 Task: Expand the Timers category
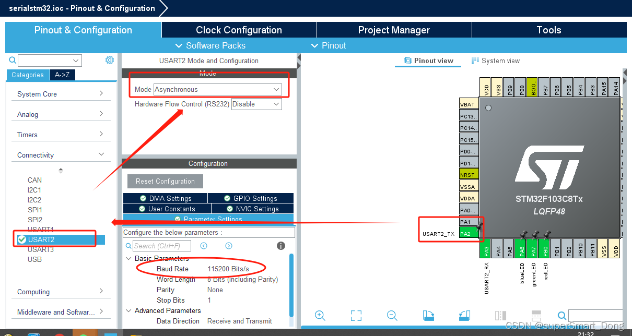point(61,135)
